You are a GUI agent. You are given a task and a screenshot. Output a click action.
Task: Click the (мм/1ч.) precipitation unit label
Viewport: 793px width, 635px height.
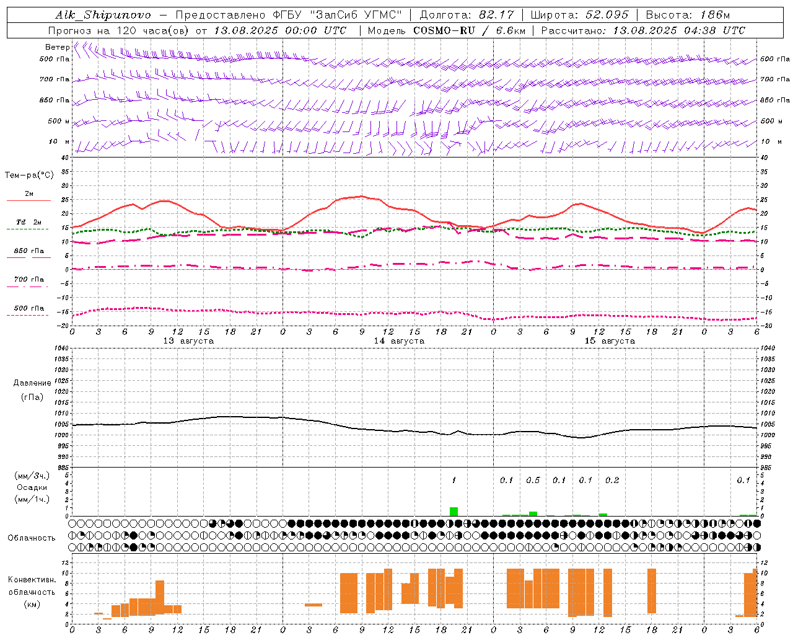[x=32, y=499]
